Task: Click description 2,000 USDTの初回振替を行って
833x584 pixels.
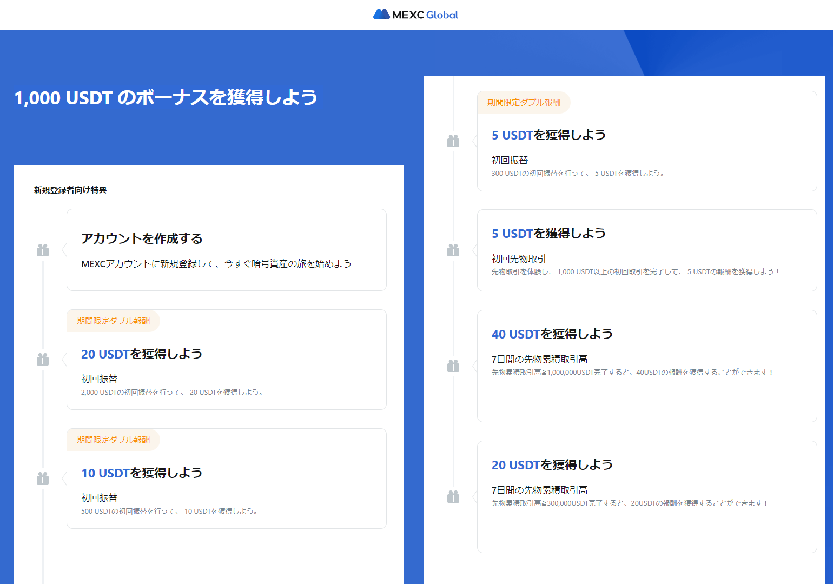Action: click(173, 392)
